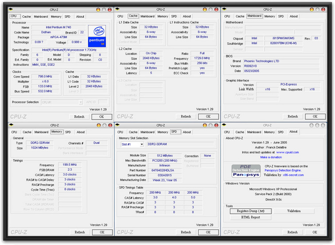
Task: Click OK in the SPD window
Action: click(x=208, y=232)
